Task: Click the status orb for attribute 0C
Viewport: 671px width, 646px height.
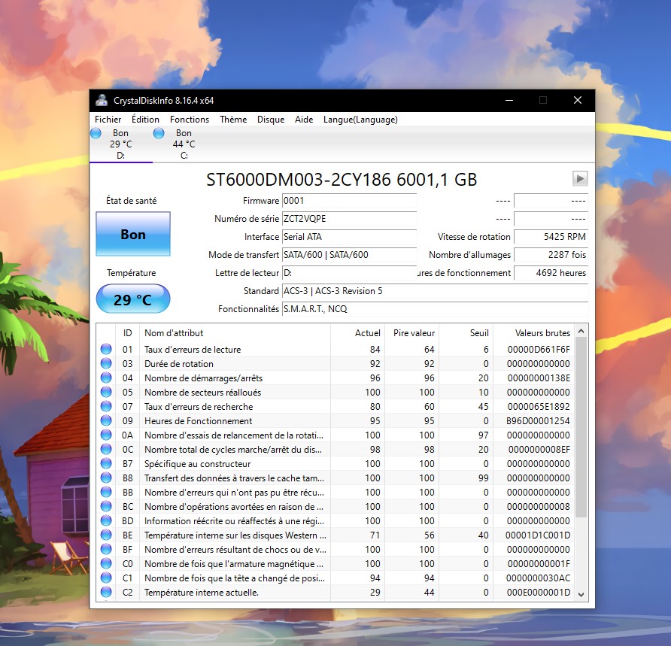Action: click(106, 449)
